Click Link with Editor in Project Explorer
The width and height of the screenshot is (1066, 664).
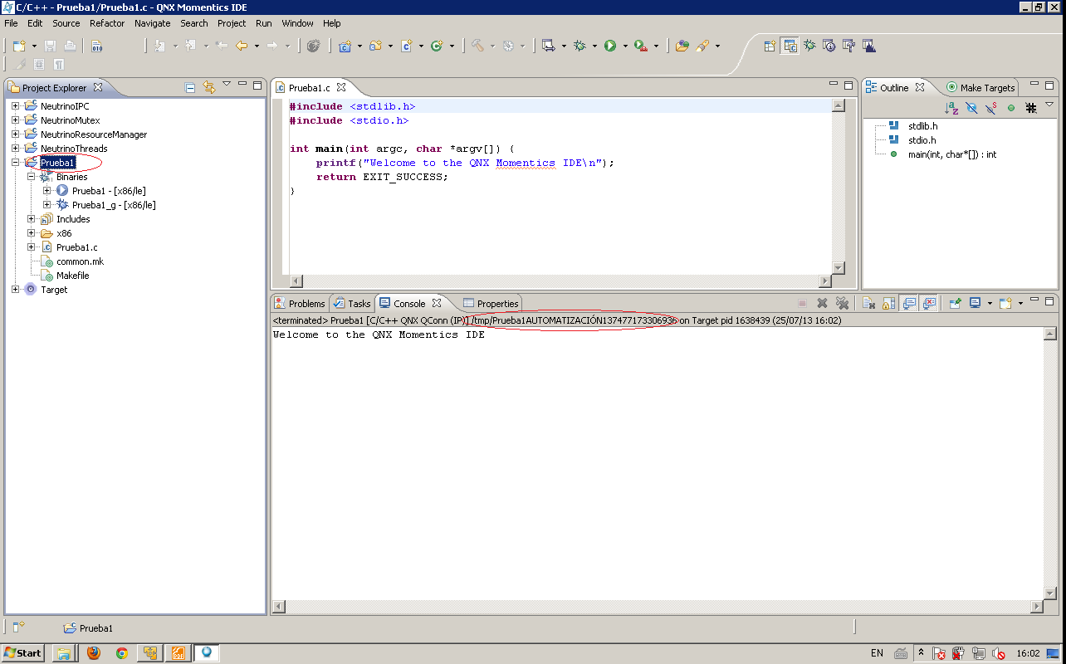click(208, 87)
